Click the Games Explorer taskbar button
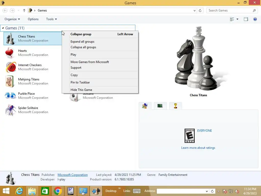The width and height of the screenshot is (261, 196). pos(96,191)
